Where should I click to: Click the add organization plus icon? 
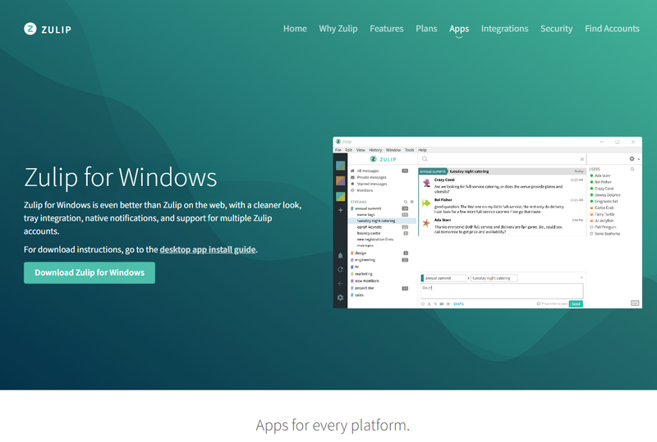tap(340, 211)
